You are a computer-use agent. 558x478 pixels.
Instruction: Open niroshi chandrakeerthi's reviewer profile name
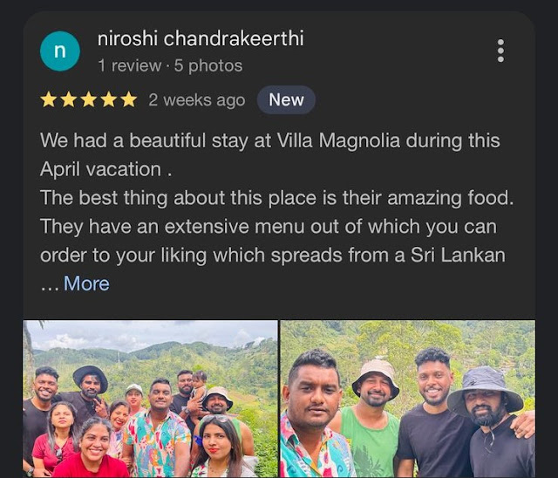(x=201, y=38)
